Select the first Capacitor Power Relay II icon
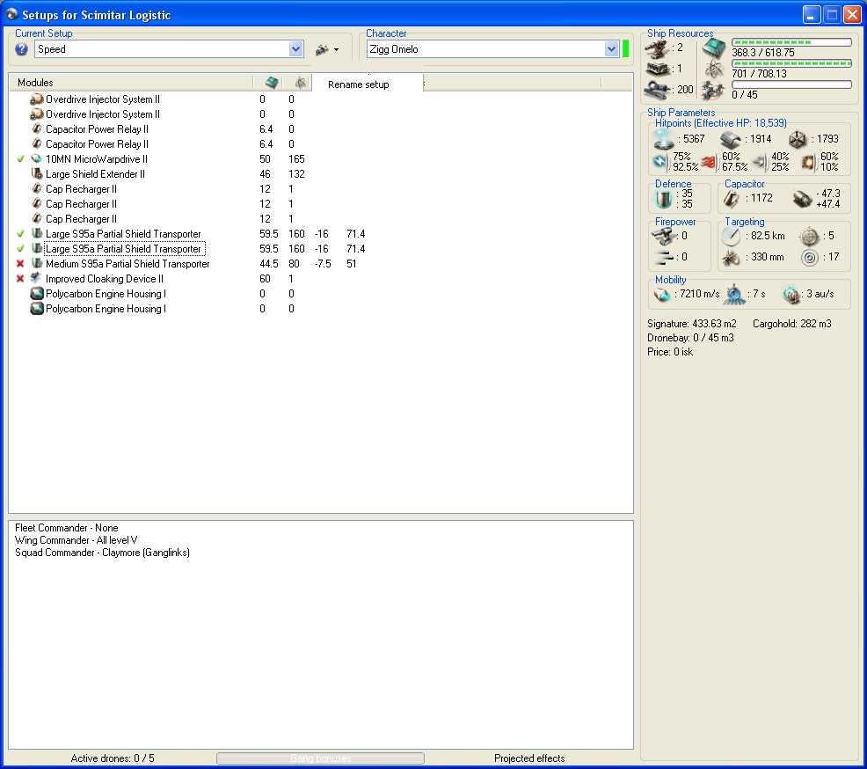867x769 pixels. click(37, 129)
